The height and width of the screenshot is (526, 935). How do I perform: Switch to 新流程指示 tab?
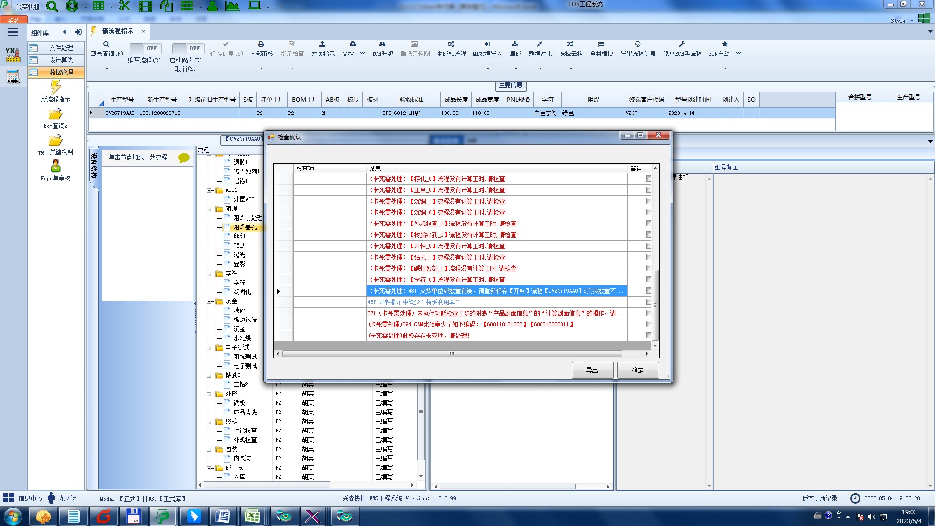117,31
